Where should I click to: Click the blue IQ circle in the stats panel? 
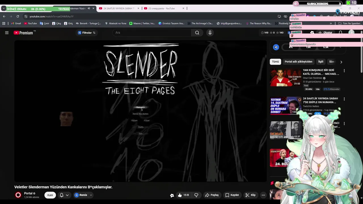click(276, 47)
